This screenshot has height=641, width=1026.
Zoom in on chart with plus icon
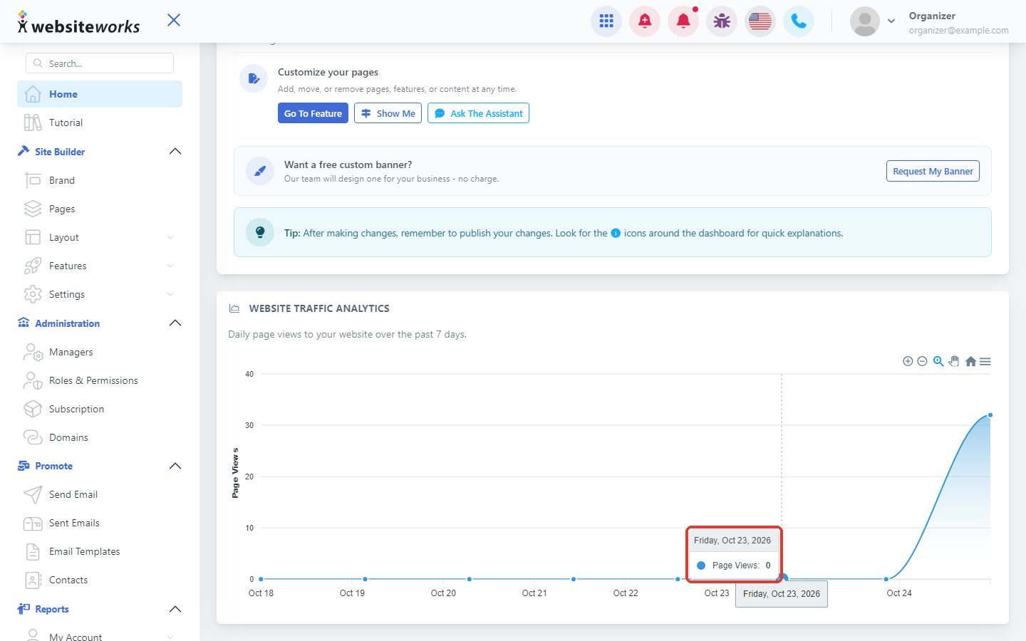[x=908, y=361]
